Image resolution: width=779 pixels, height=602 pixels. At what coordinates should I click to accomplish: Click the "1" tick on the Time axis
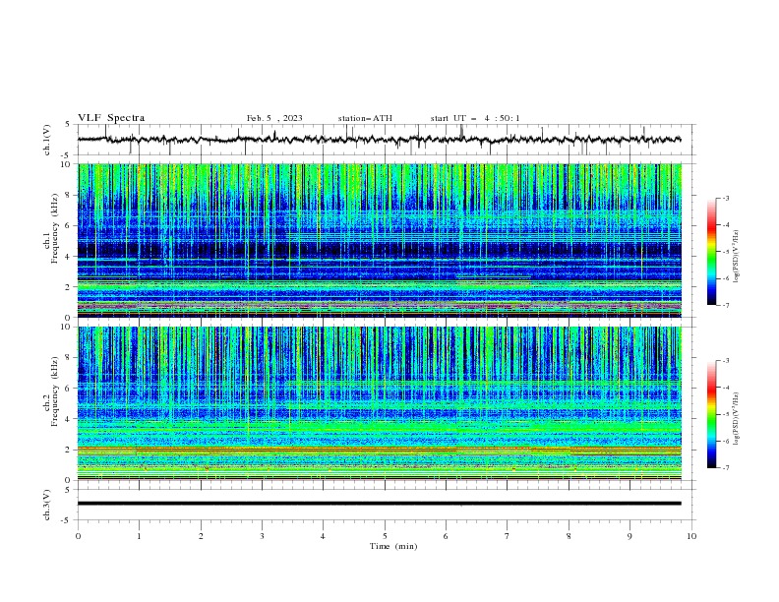139,536
